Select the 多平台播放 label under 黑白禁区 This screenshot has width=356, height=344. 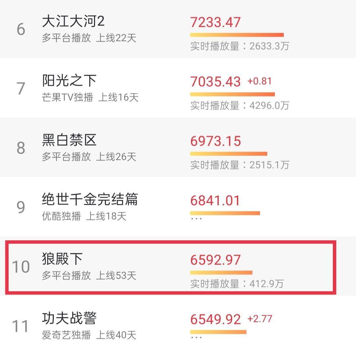(67, 157)
